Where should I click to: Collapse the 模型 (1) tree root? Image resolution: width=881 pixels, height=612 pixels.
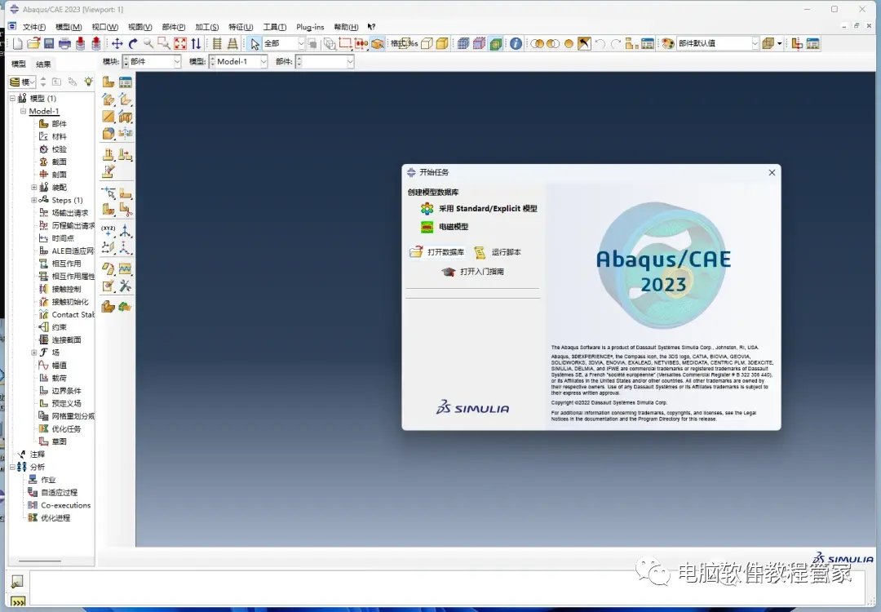coord(12,99)
